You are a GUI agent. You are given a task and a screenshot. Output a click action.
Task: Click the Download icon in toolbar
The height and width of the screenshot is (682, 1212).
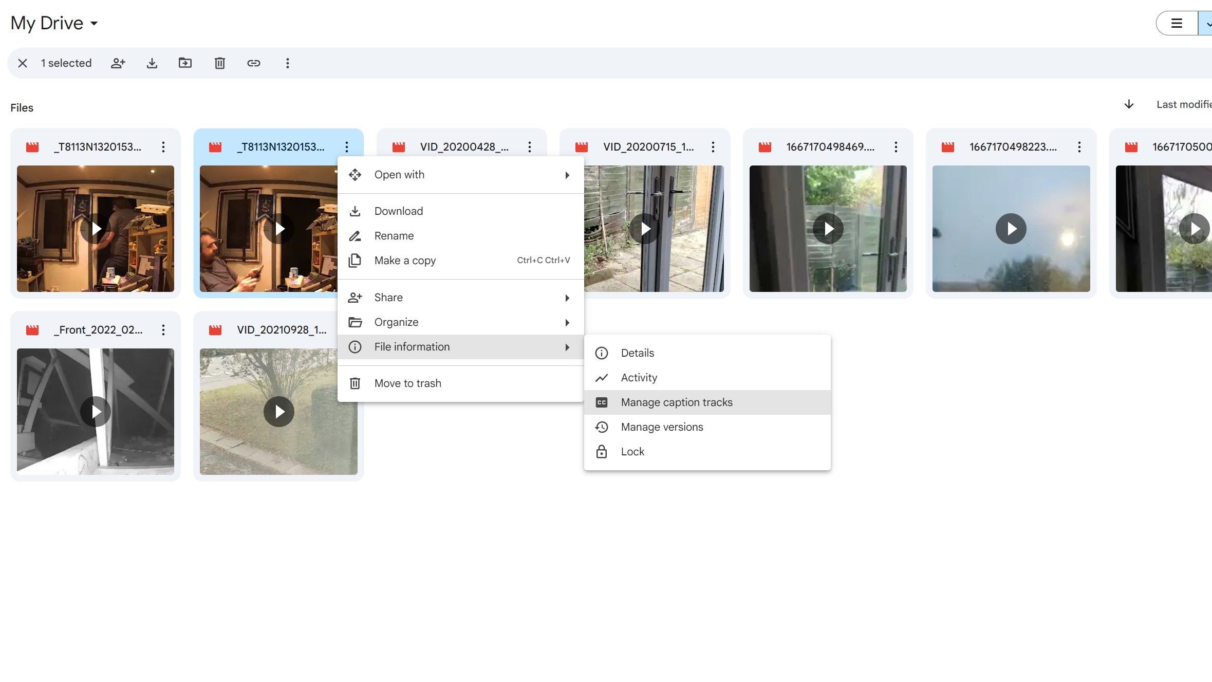pyautogui.click(x=152, y=63)
